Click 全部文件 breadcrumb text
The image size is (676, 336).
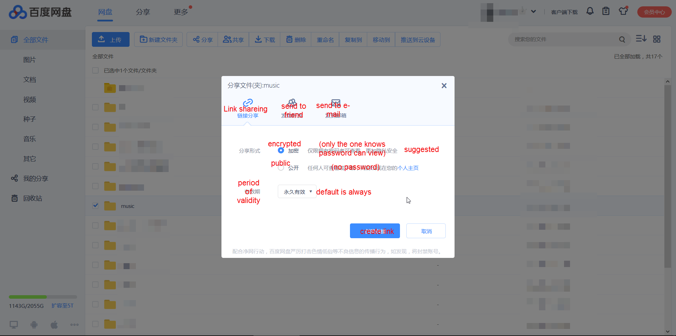[103, 56]
